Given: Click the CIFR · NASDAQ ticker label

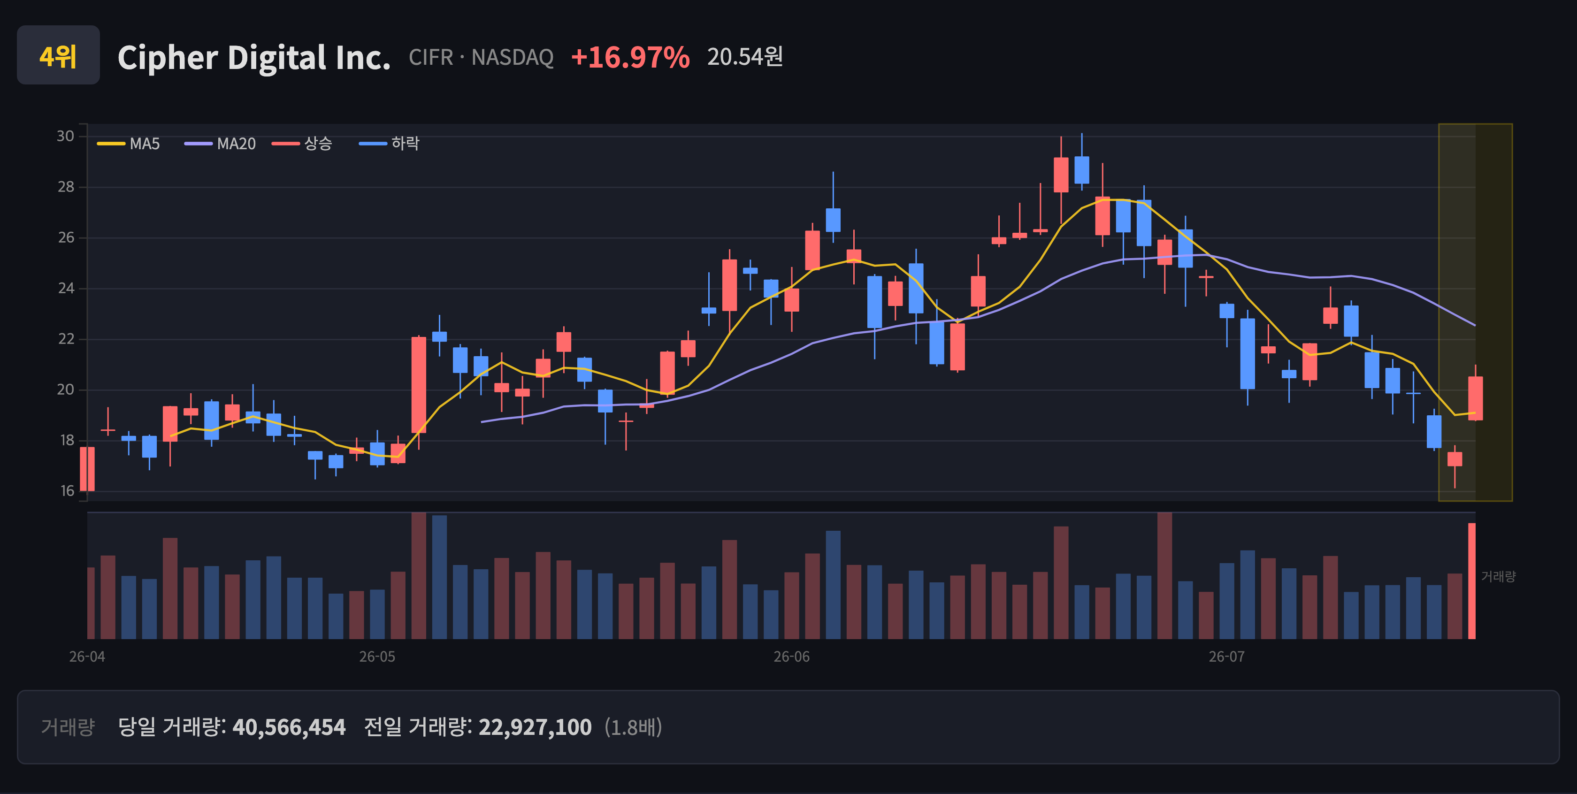Looking at the screenshot, I should [481, 58].
